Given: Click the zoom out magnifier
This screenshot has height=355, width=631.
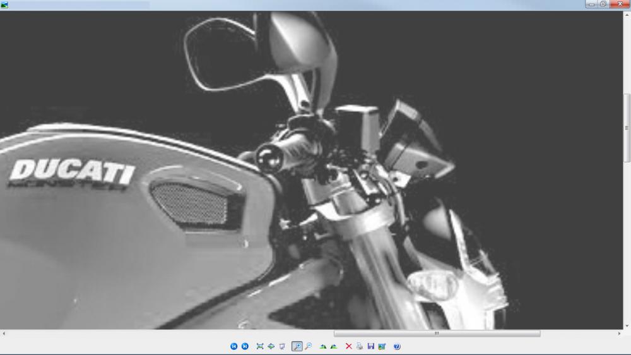Looking at the screenshot, I should [x=309, y=347].
